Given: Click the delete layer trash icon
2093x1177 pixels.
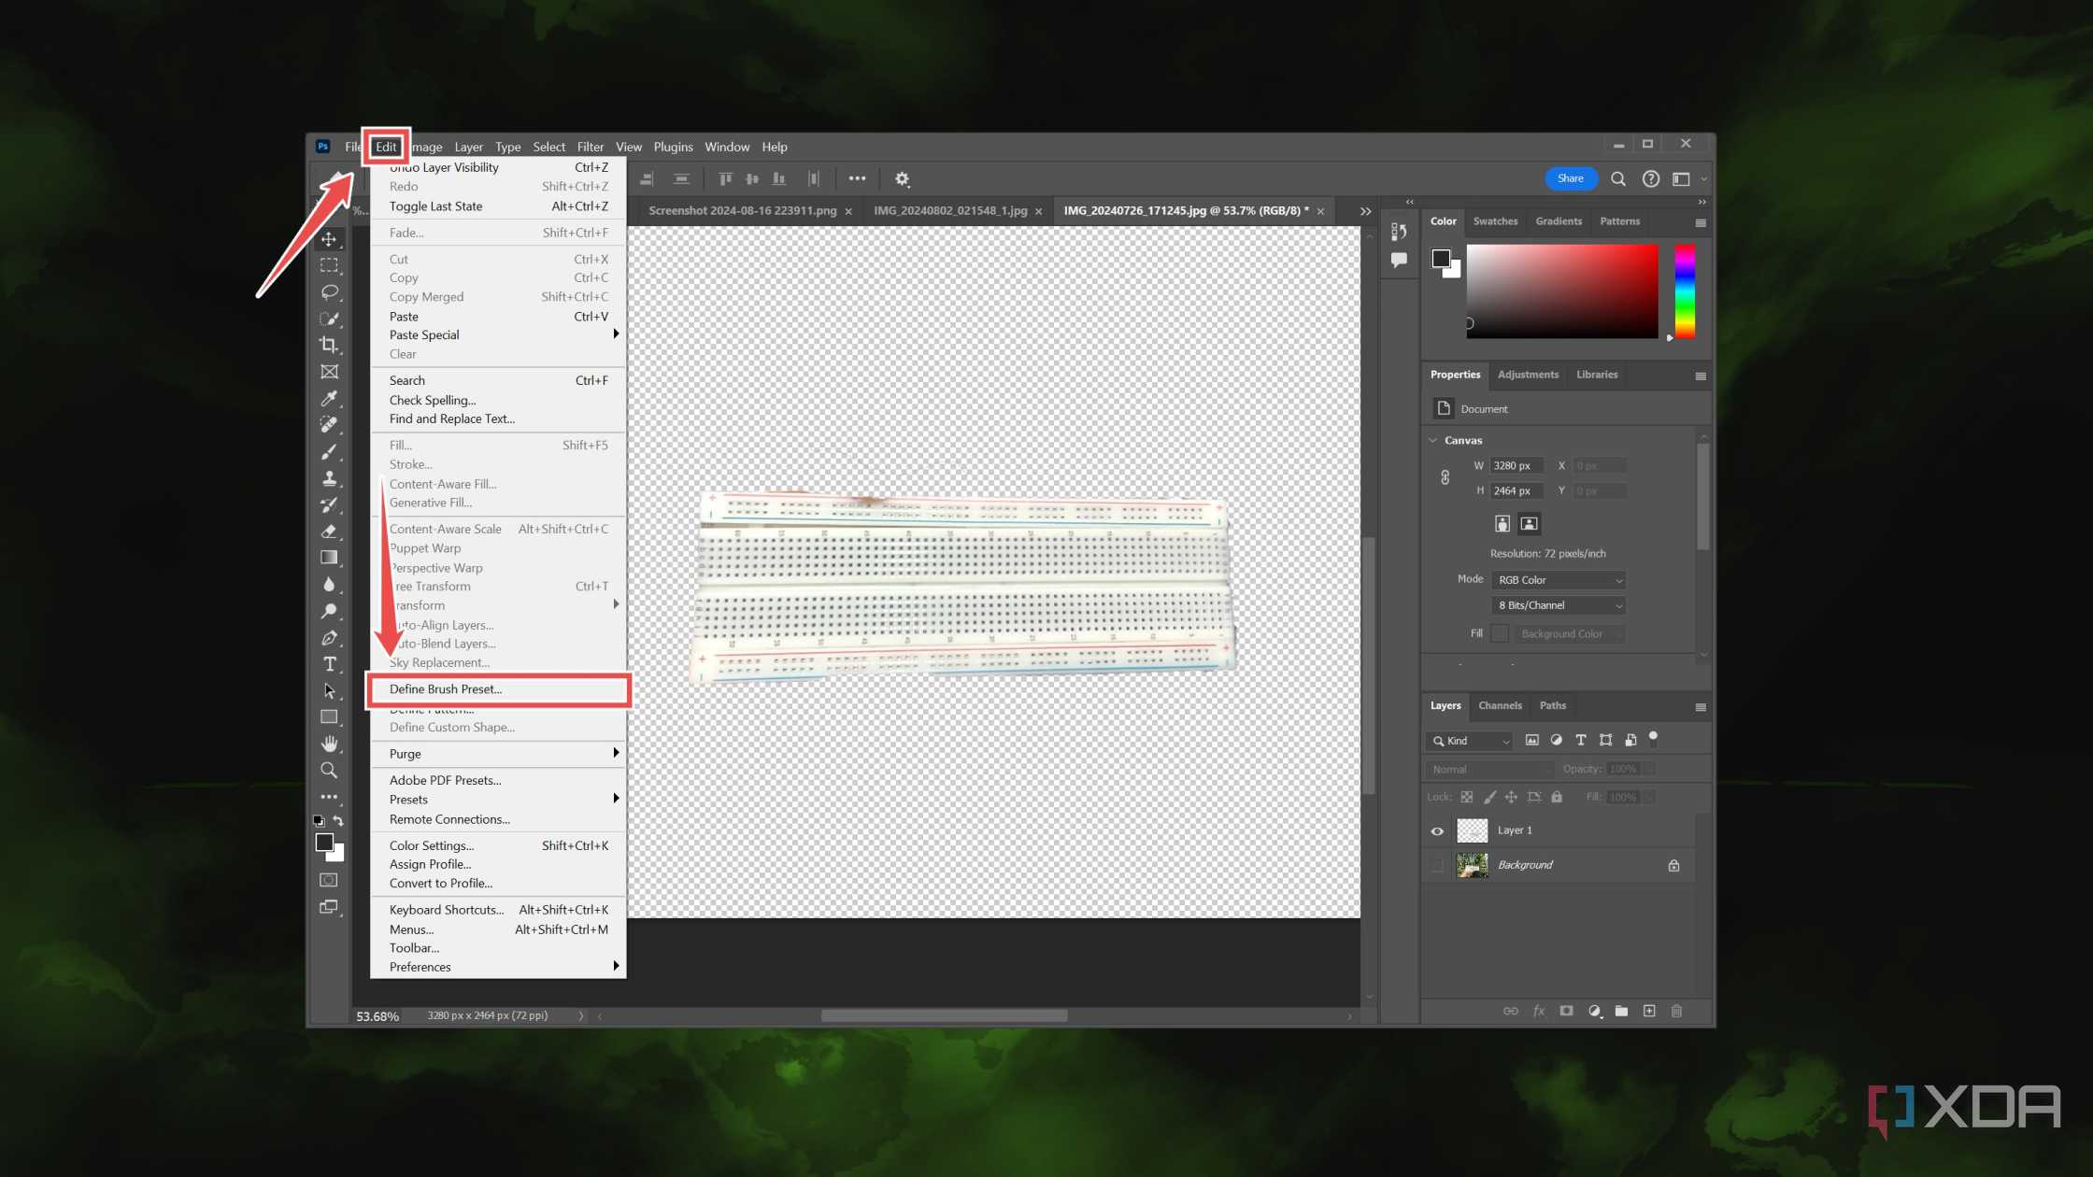Looking at the screenshot, I should pos(1676,1011).
